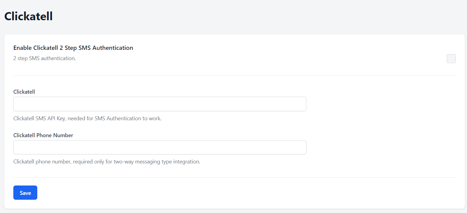Click the large "Clickatell" header at top
Viewport: 467px width, 213px height.
coord(28,16)
